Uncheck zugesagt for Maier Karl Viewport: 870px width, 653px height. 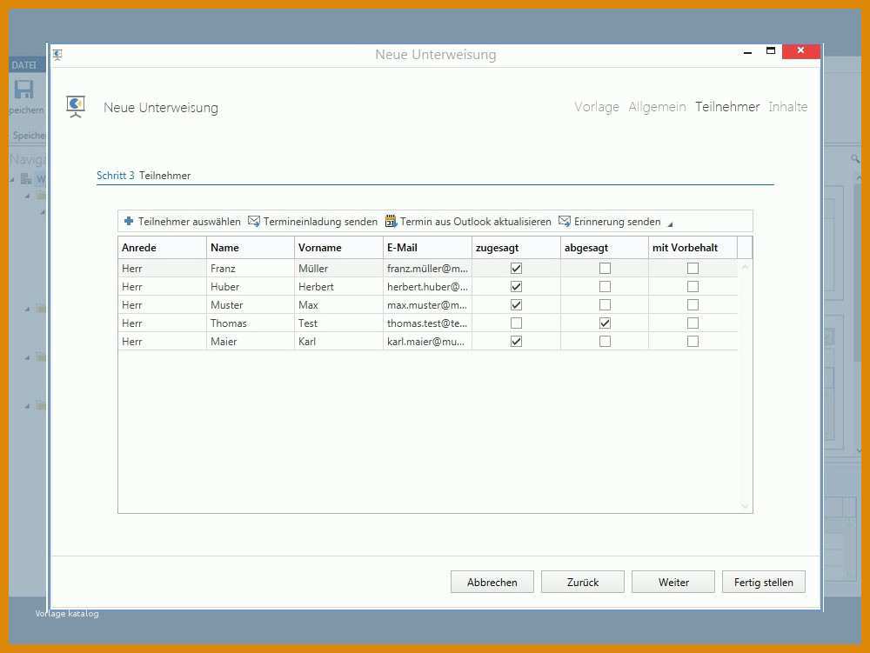(516, 342)
